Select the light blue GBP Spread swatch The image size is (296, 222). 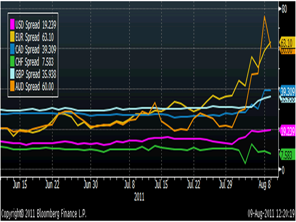pyautogui.click(x=13, y=74)
